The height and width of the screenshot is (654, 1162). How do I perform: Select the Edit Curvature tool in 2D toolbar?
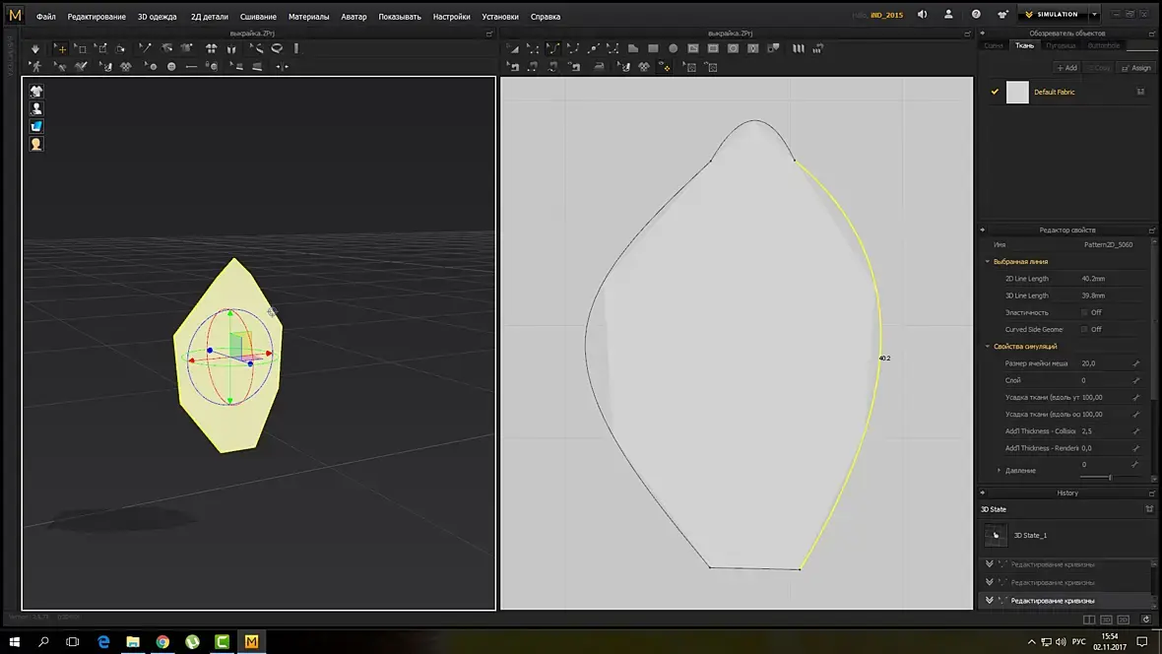tap(552, 48)
